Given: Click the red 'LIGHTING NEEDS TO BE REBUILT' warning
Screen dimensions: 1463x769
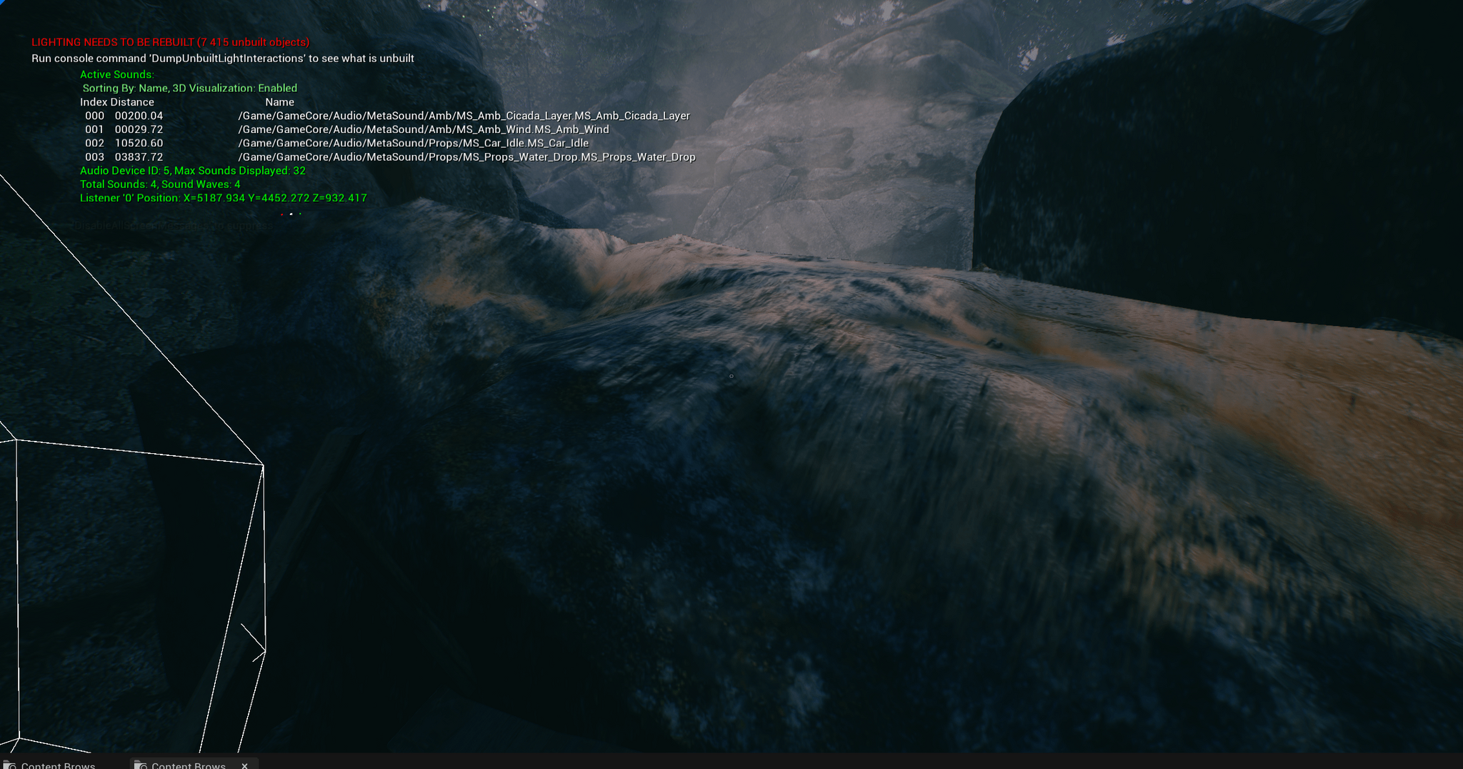Looking at the screenshot, I should click(x=171, y=42).
